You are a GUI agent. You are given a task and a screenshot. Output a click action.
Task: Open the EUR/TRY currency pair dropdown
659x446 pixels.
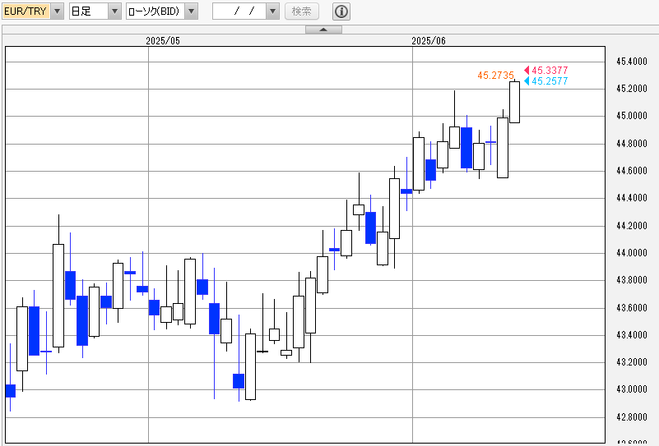pos(58,11)
